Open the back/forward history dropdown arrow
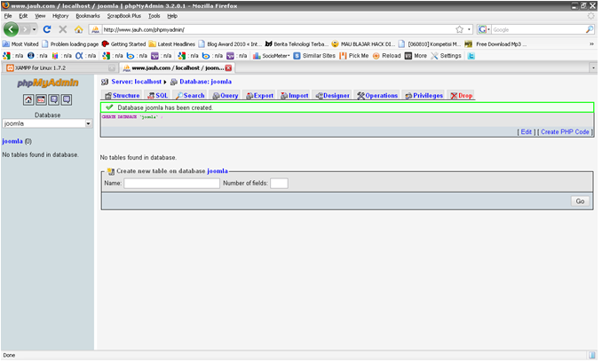The image size is (602, 362). click(x=34, y=29)
